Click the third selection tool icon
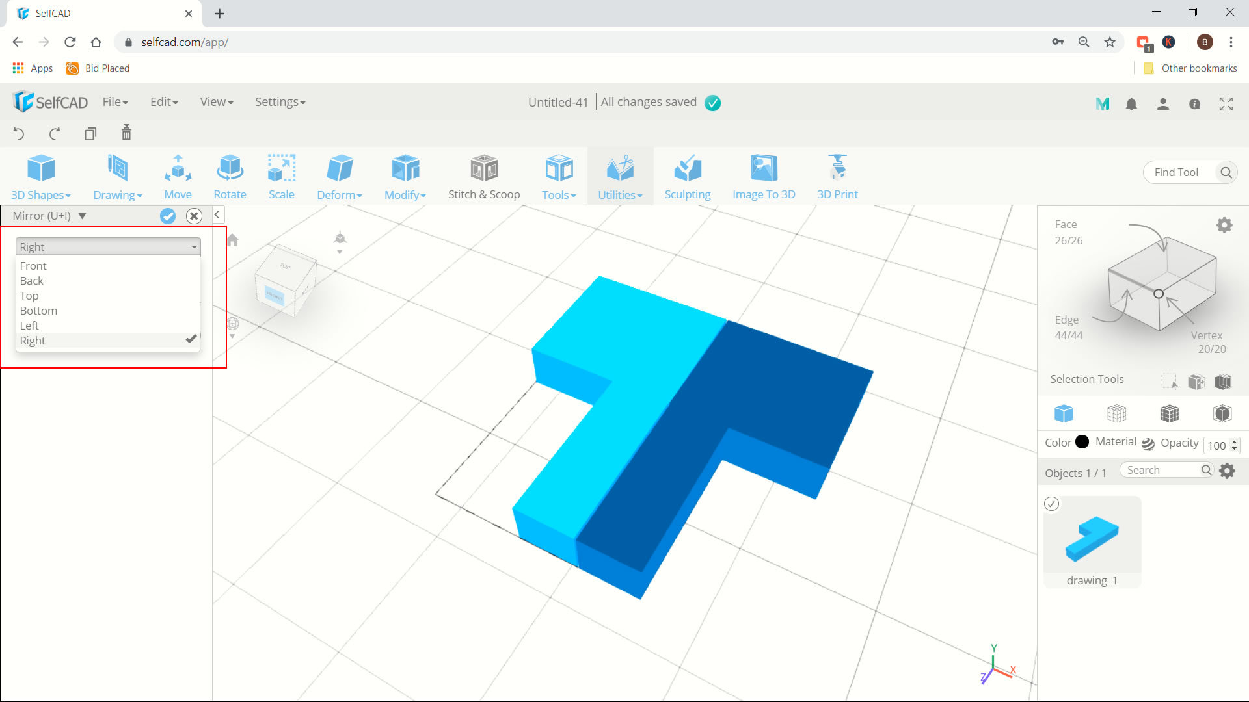This screenshot has width=1249, height=702. pyautogui.click(x=1223, y=381)
